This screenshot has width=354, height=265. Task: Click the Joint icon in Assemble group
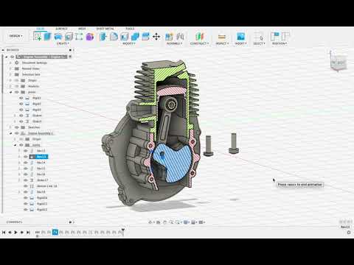pos(180,37)
